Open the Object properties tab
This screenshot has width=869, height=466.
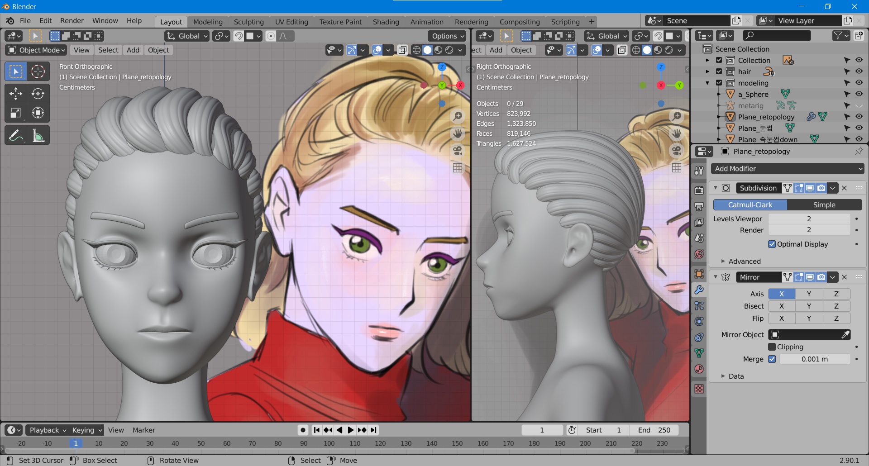[x=699, y=274]
